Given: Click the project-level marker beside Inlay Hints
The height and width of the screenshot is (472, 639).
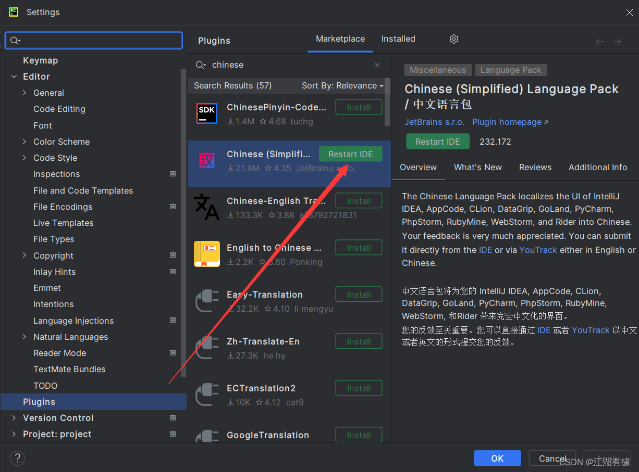Looking at the screenshot, I should (173, 272).
